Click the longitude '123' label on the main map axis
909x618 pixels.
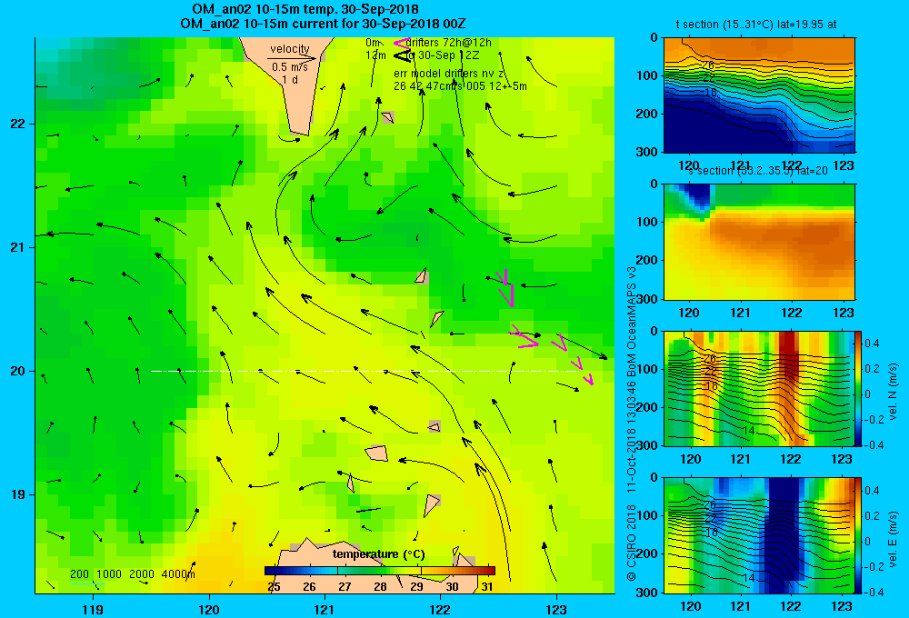(x=556, y=609)
